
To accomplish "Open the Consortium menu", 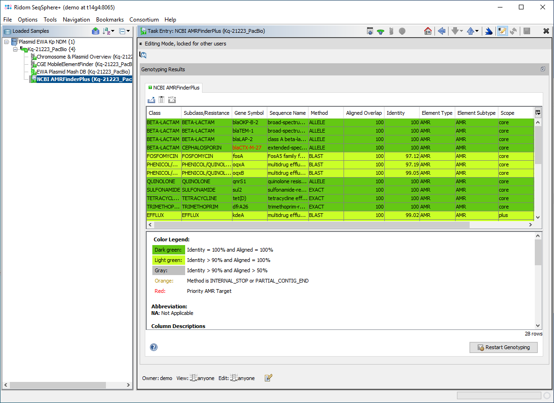I will coord(144,20).
